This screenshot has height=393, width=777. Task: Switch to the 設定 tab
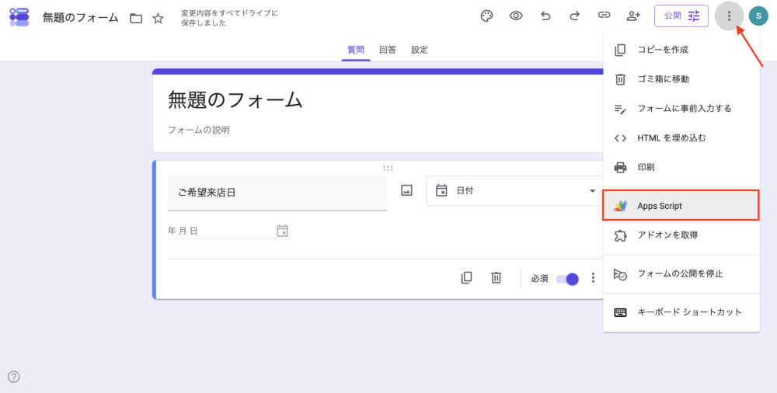tap(420, 50)
